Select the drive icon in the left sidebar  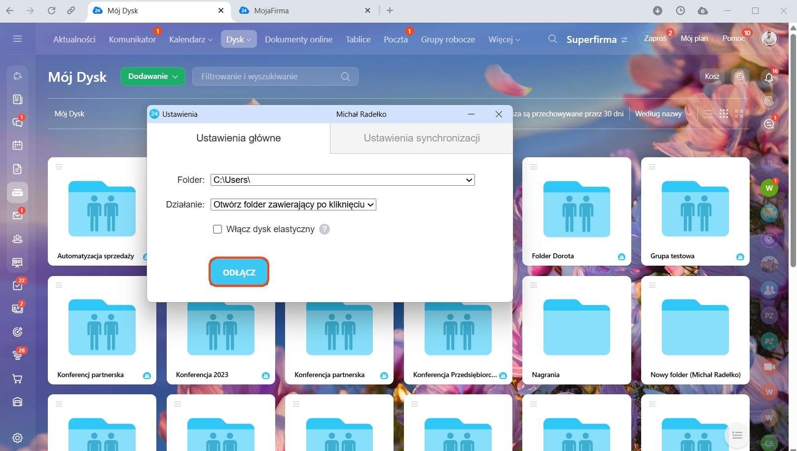pos(17,193)
